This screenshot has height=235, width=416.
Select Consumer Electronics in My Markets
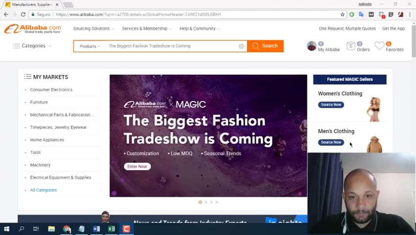51,90
